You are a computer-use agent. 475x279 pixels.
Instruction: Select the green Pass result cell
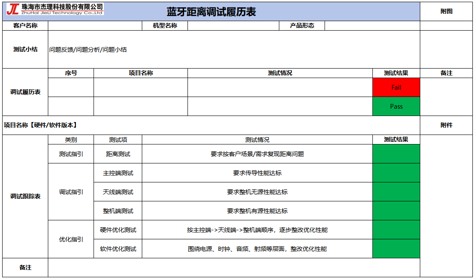click(x=396, y=107)
